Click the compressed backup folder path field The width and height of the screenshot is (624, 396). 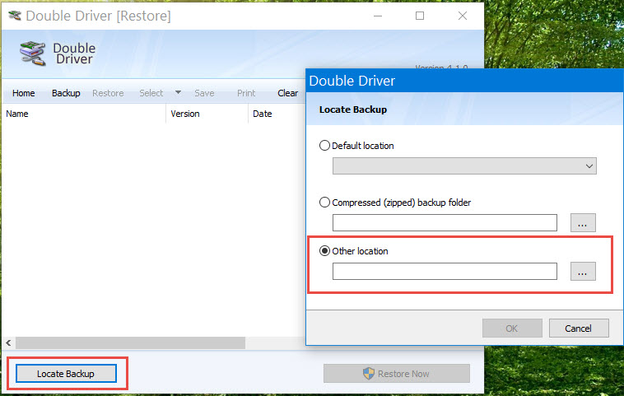445,222
